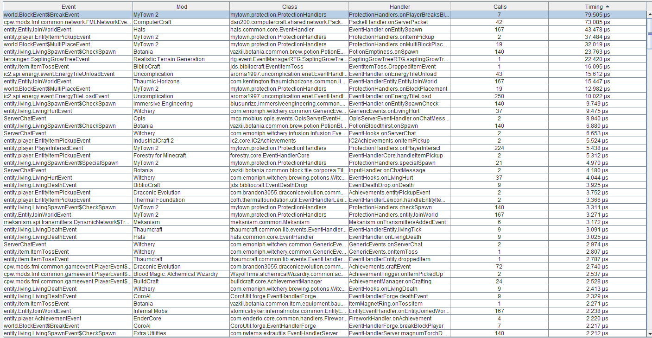This screenshot has width=652, height=338.
Task: Click the up arrow of the vertical scrollbar
Action: click(x=649, y=14)
